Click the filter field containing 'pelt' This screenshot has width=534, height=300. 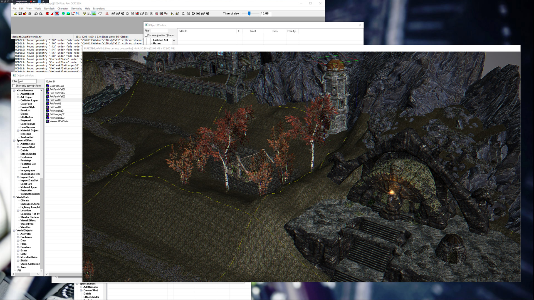[27, 81]
